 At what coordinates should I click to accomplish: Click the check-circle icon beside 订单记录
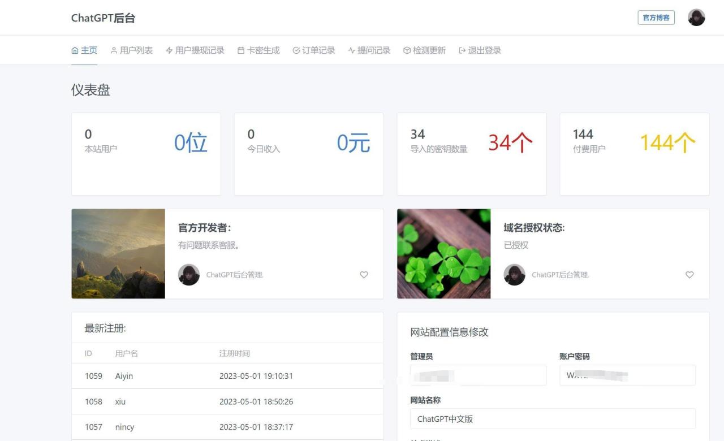tap(296, 51)
